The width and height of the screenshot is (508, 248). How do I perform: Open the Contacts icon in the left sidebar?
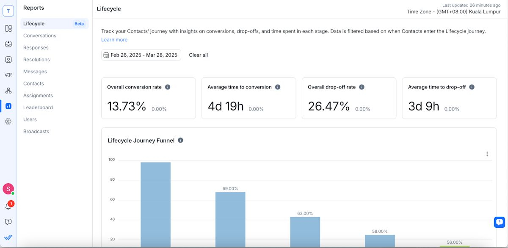(8, 59)
